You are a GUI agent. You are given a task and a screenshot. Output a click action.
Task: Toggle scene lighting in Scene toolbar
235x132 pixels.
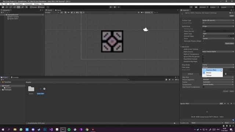tap(65, 12)
